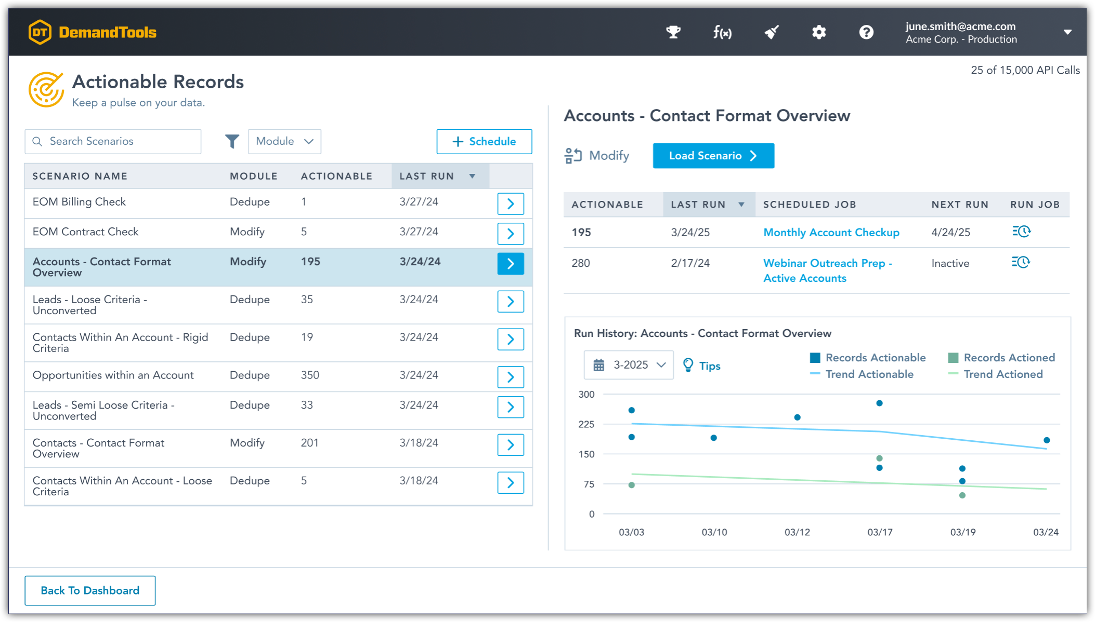Toggle Trend Actioned legend line
Screen dimensions: 1095x622
995,374
